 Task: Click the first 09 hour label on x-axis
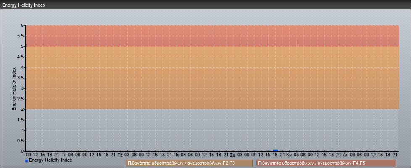29,155
